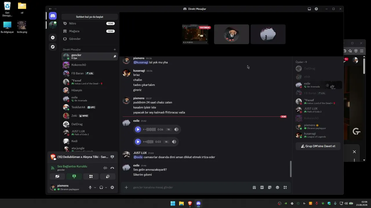Open the Brave browser menu hamburger icon
The height and width of the screenshot is (208, 371).
coord(362,51)
